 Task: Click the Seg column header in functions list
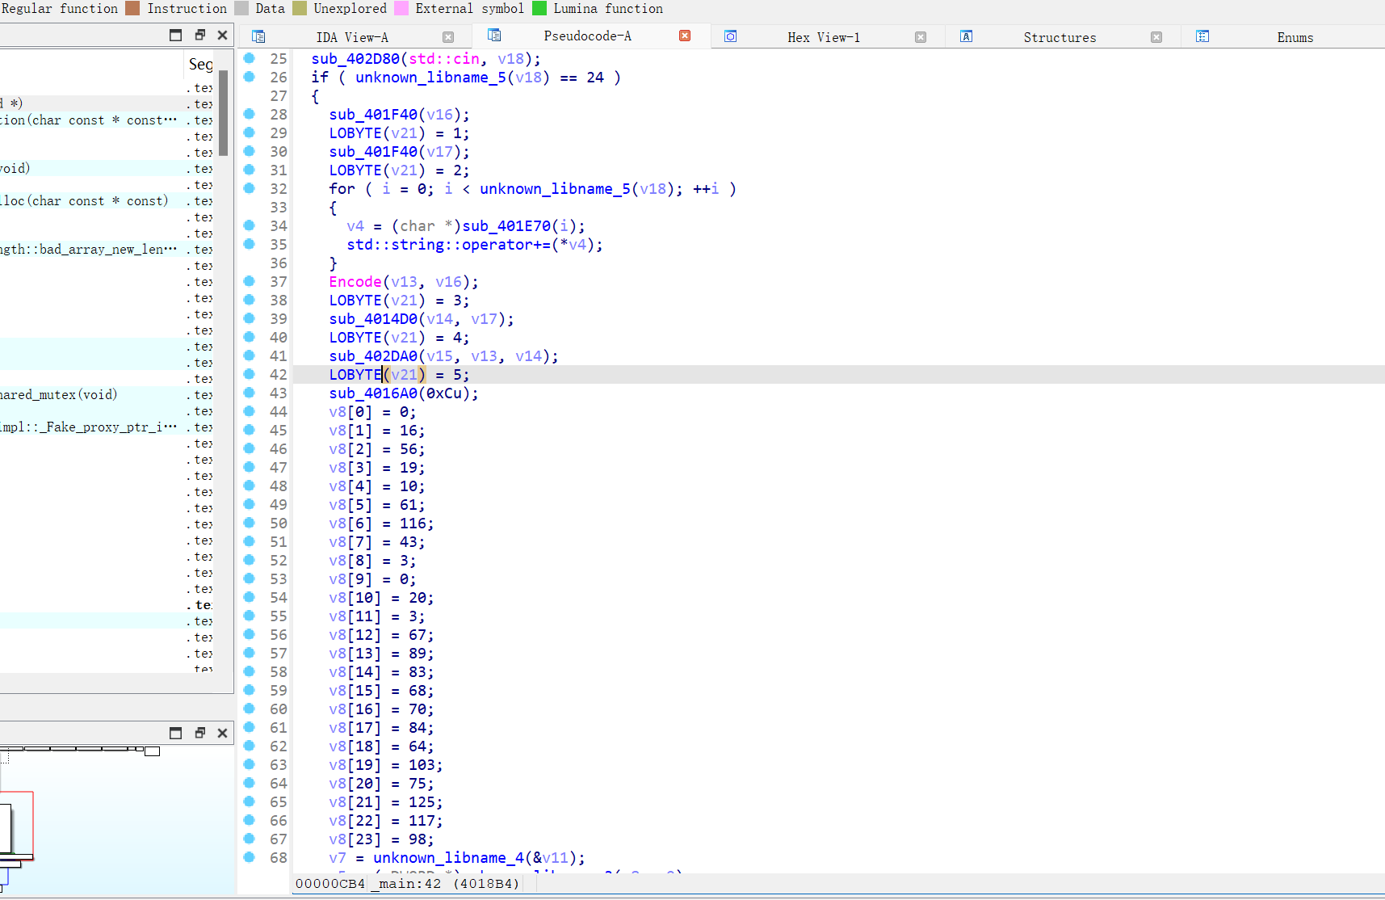tap(200, 64)
